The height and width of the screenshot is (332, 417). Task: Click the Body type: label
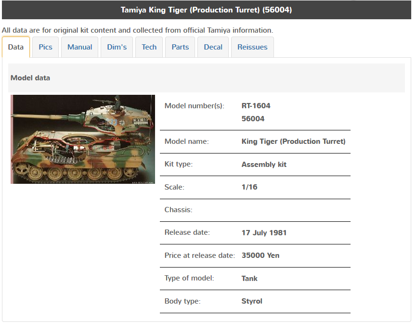[182, 301]
